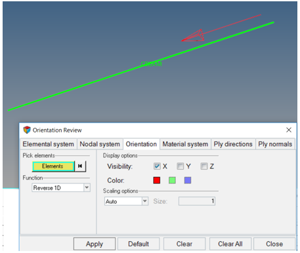Viewport: 300px width, 253px height.
Task: Open the Ply directions tab
Action: (x=233, y=144)
